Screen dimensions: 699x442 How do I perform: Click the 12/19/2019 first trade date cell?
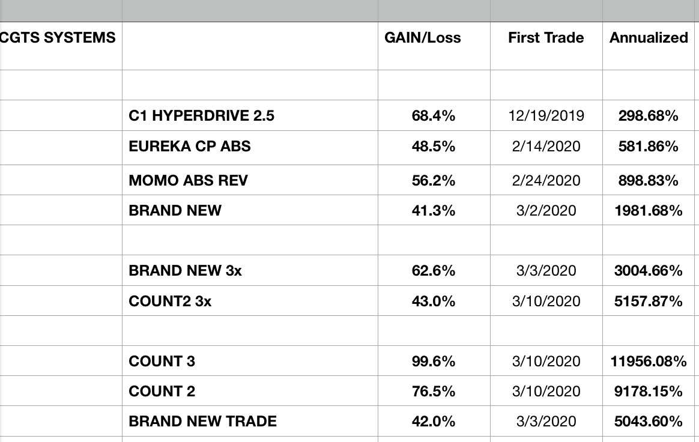546,116
